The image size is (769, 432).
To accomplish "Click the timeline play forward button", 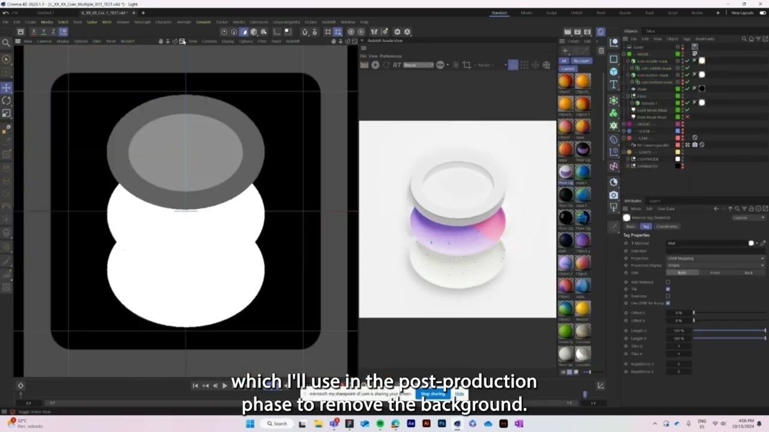I will [x=225, y=386].
